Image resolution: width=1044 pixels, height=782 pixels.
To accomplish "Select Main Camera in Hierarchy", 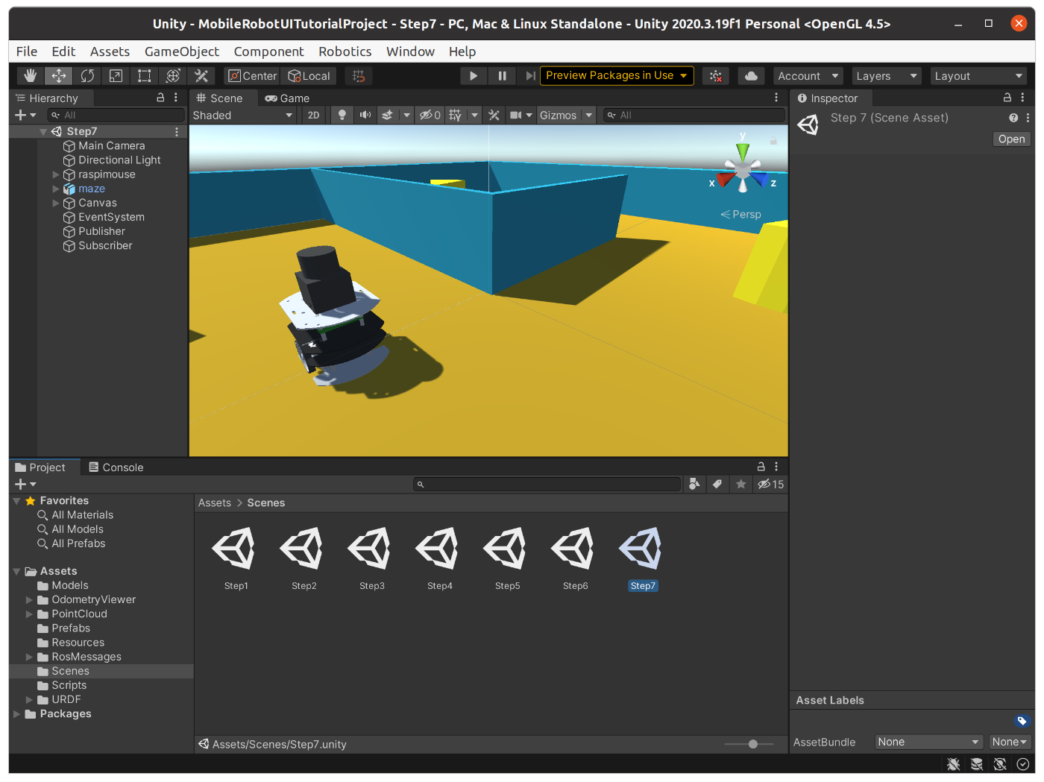I will [112, 146].
